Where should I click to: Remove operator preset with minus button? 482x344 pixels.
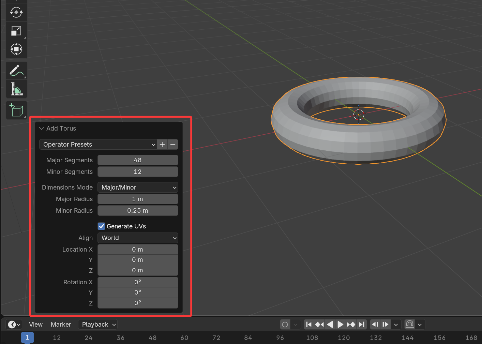click(173, 145)
